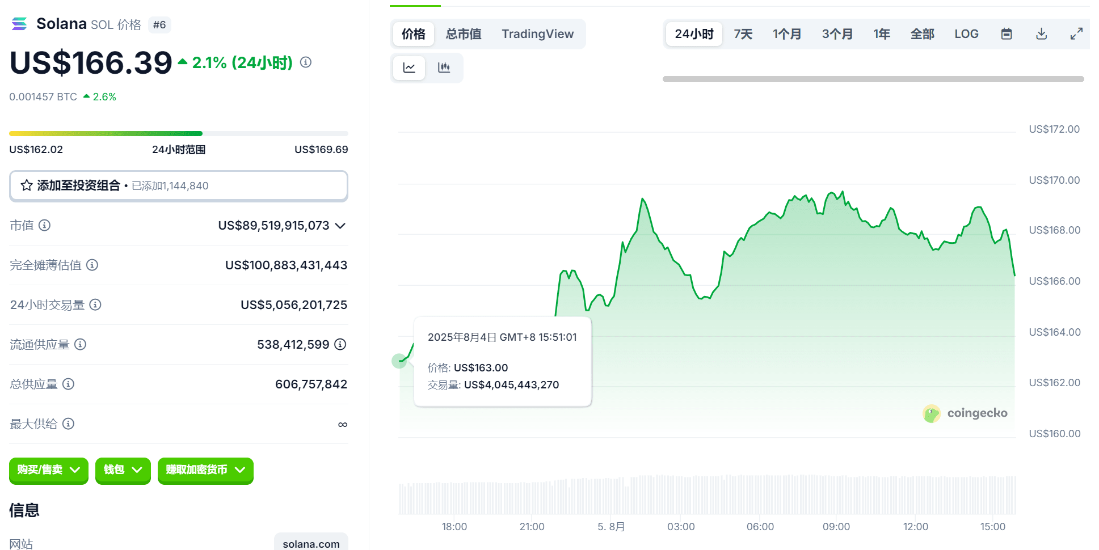
Task: Click the US$169.69 high range value
Action: point(321,150)
